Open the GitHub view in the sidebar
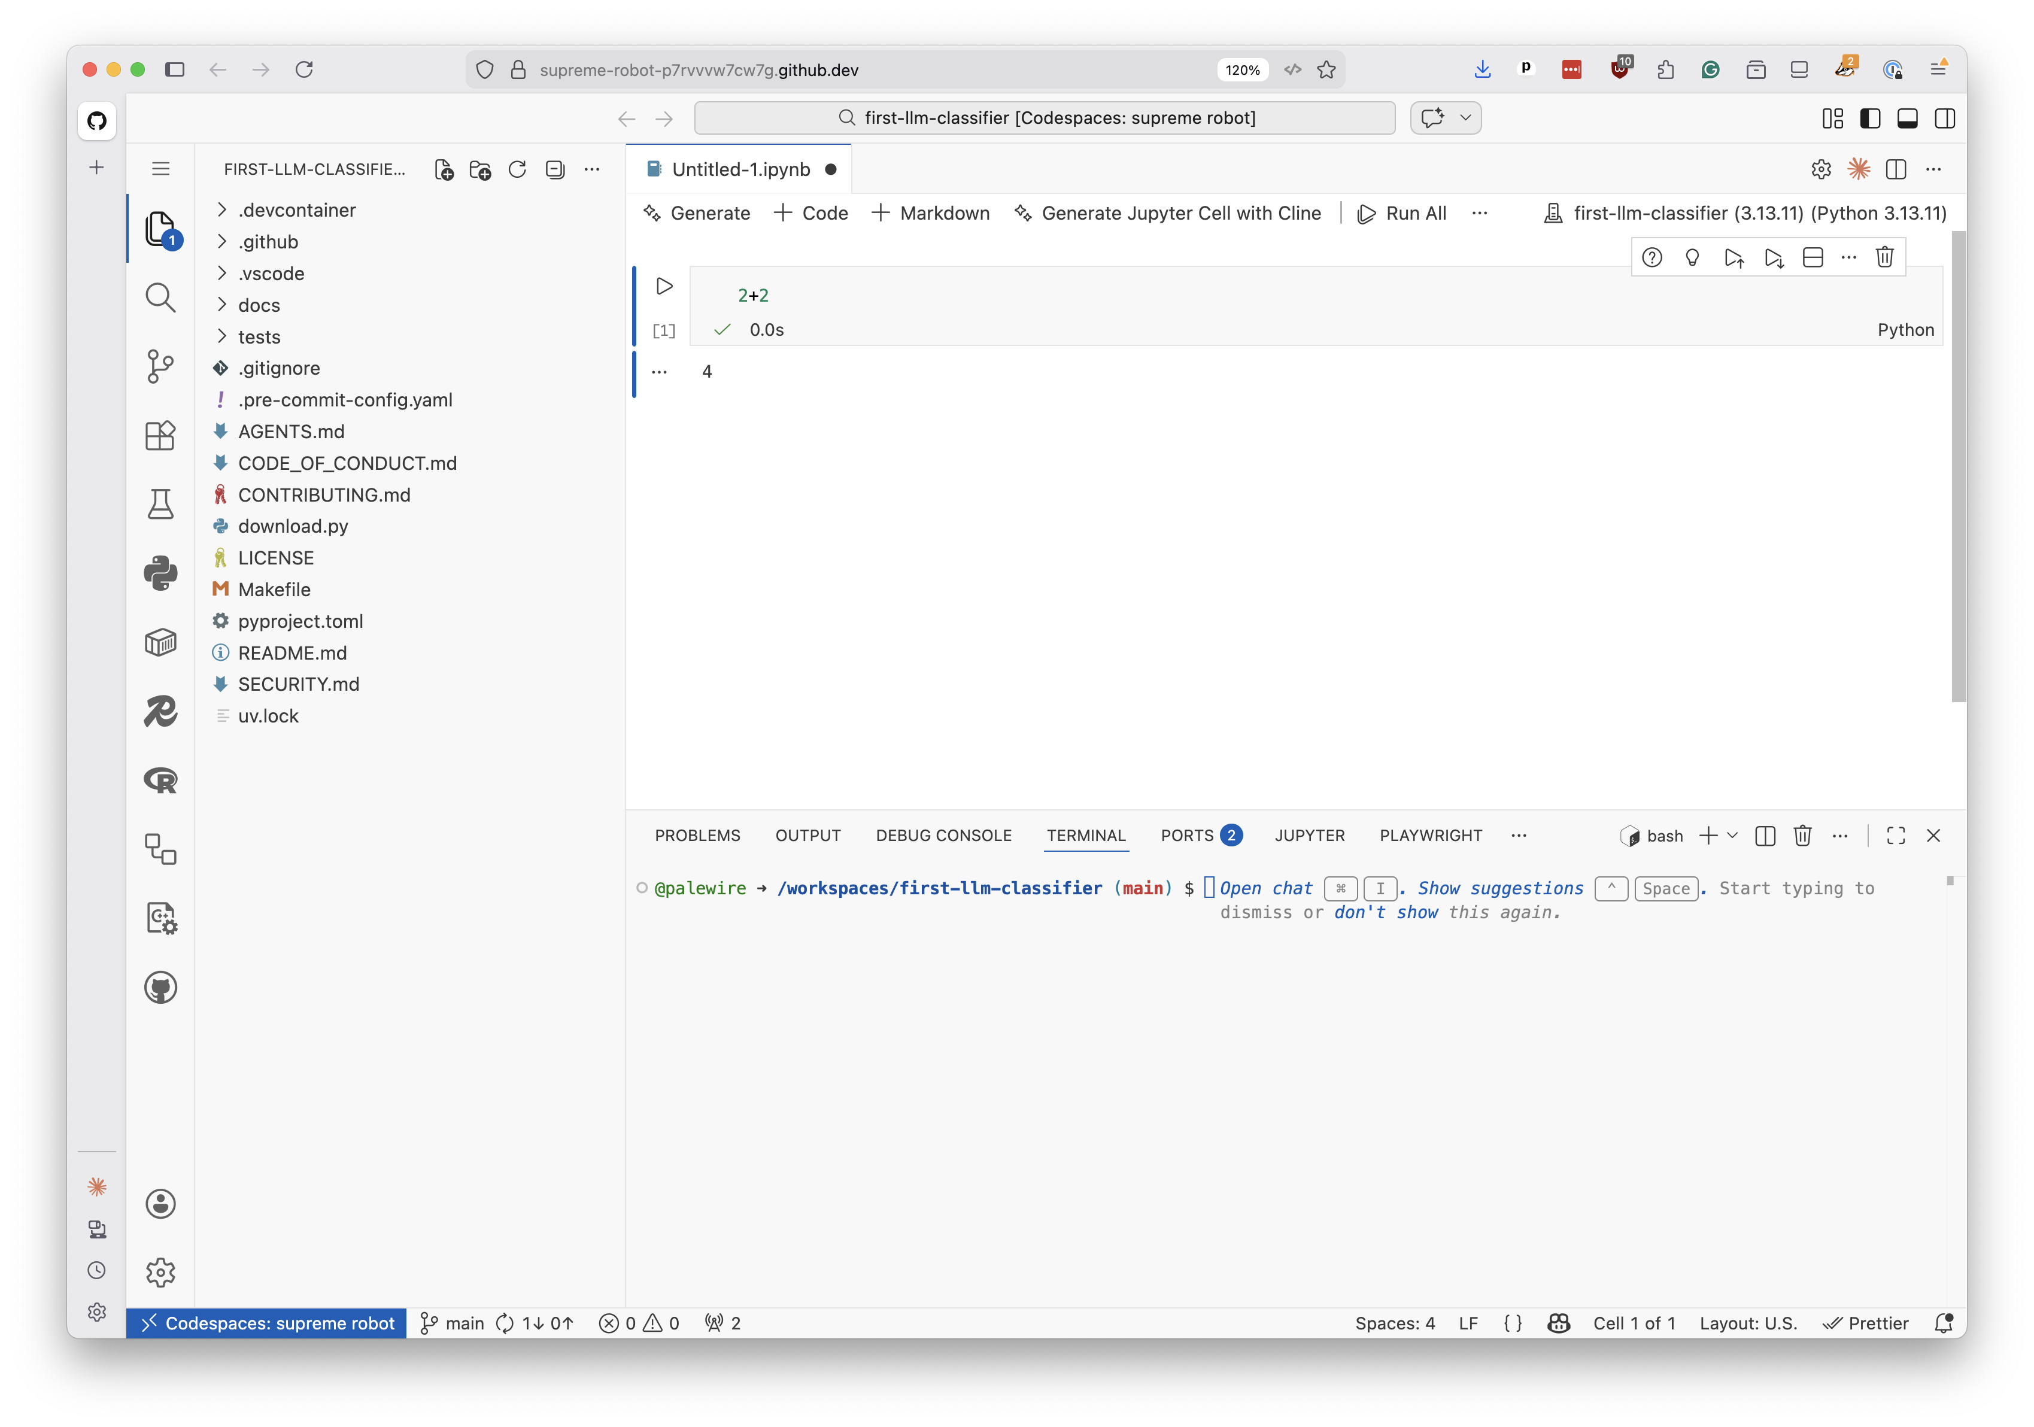This screenshot has width=2034, height=1427. pyautogui.click(x=160, y=988)
